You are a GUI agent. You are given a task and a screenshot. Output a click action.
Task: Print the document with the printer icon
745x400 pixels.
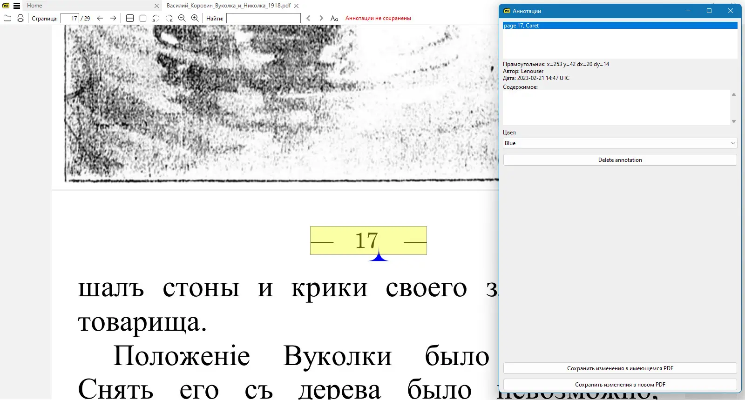20,18
